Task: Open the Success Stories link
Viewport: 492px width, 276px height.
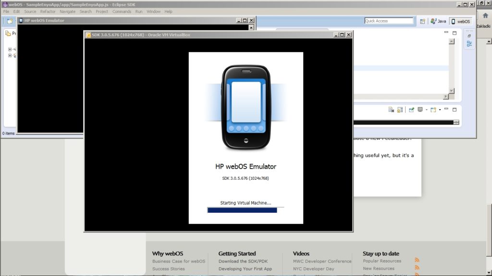Action: (x=169, y=269)
